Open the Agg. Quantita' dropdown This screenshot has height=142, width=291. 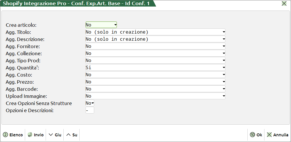point(155,68)
